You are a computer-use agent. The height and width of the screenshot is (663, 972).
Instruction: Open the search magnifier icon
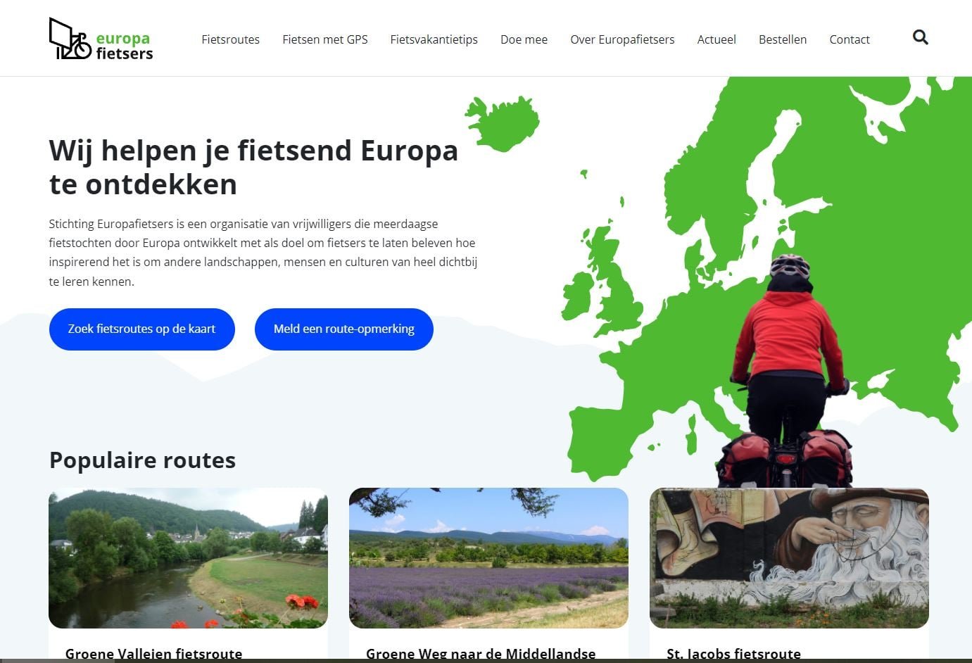tap(920, 37)
